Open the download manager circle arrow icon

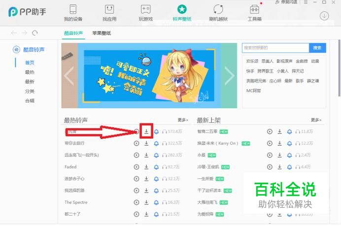pyautogui.click(x=324, y=16)
